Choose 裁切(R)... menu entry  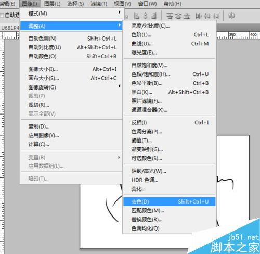(x=71, y=105)
